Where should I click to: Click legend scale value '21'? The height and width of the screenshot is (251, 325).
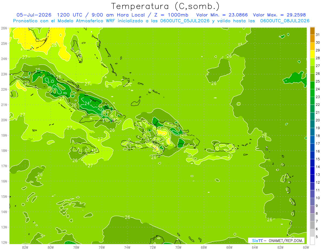tap(318, 112)
